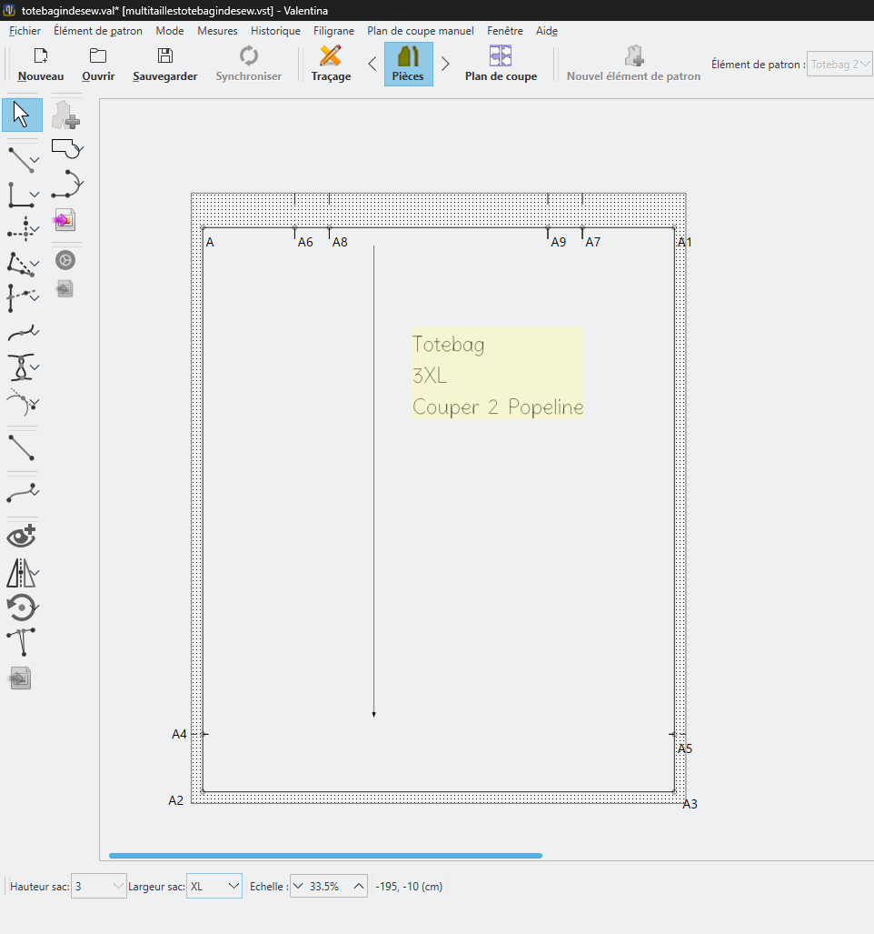Select the mirror by axis tool
Screen dimensions: 874x934
click(20, 573)
